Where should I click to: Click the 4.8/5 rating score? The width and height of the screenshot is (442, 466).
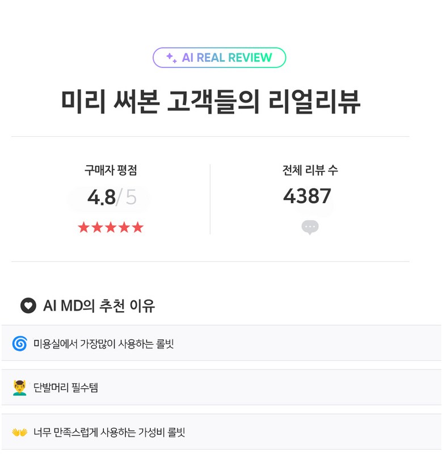111,198
